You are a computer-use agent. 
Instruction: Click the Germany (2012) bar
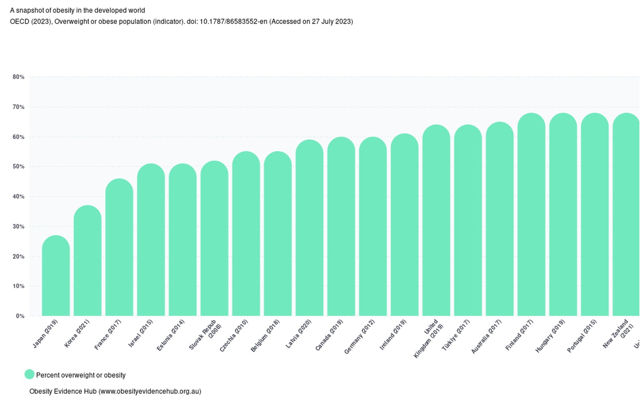(373, 226)
